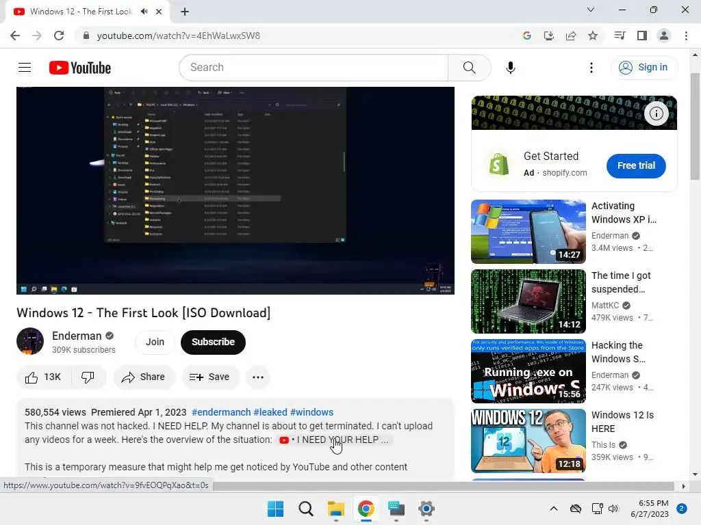Open Chrome profile avatar
This screenshot has height=525, width=701.
664,36
